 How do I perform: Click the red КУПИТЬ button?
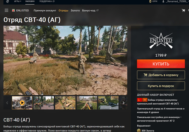[161, 64]
